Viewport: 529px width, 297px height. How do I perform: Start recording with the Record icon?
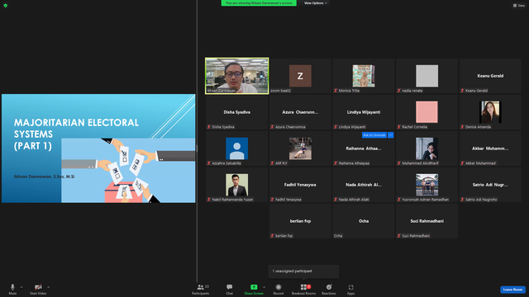pyautogui.click(x=279, y=287)
